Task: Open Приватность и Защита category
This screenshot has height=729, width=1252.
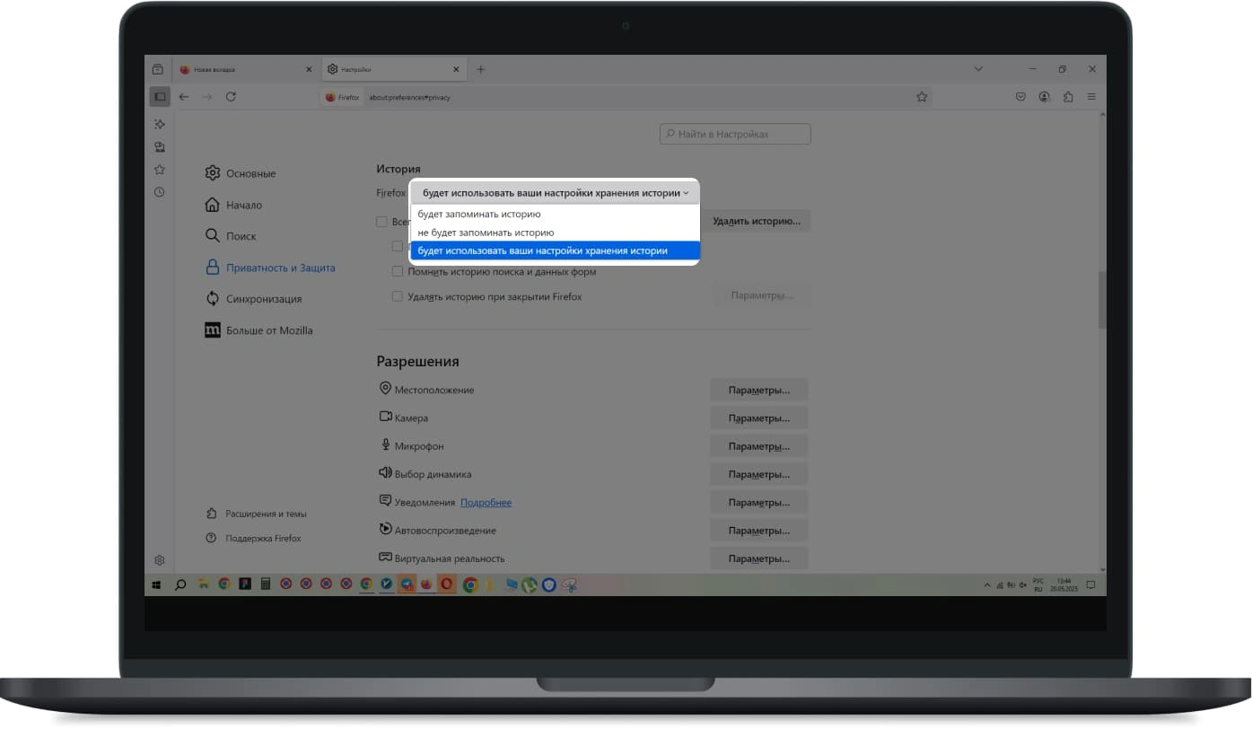Action: [x=270, y=268]
